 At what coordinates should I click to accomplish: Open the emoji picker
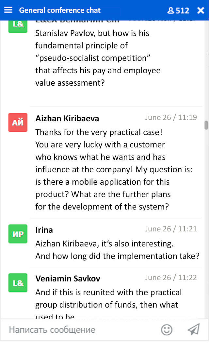click(x=167, y=329)
